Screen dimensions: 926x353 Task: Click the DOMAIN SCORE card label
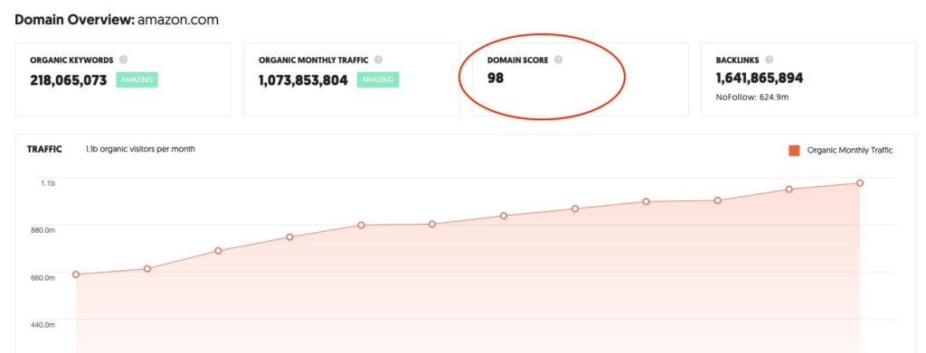(518, 60)
